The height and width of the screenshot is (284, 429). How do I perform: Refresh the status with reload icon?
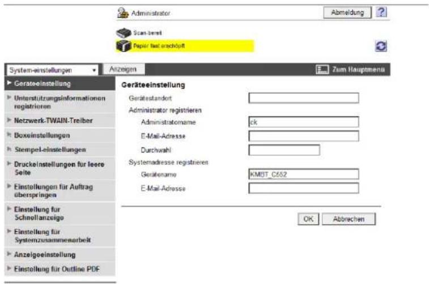pos(381,46)
